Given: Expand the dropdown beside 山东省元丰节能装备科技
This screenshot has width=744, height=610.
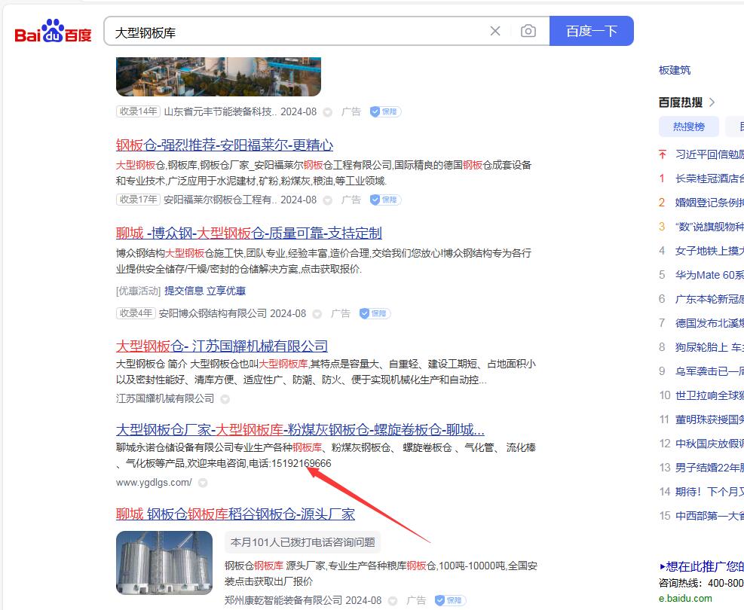Looking at the screenshot, I should point(327,112).
